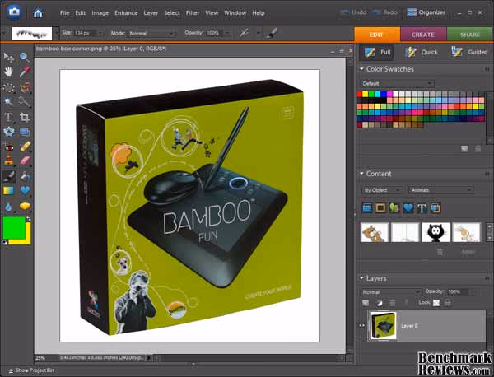Screen dimensions: 494x377
Task: Toggle lock transparent pixels
Action: [436, 303]
